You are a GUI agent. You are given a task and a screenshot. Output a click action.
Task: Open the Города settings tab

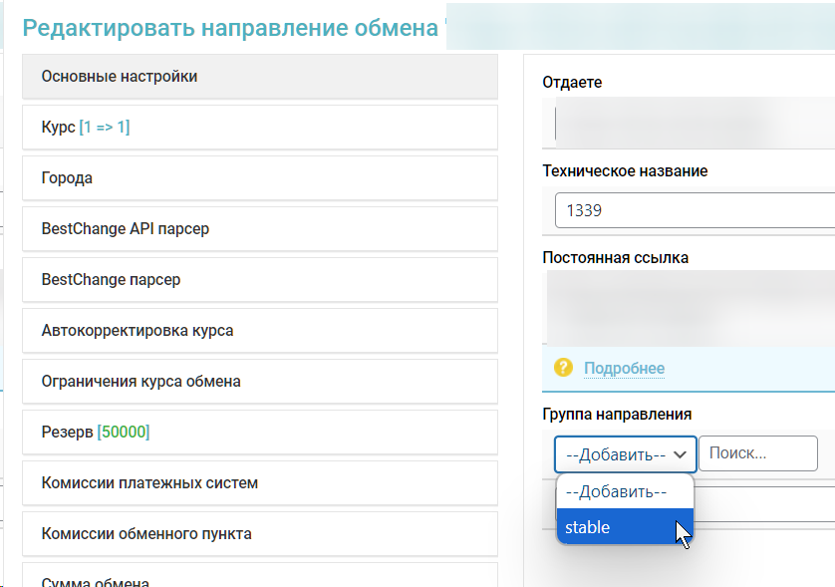259,178
